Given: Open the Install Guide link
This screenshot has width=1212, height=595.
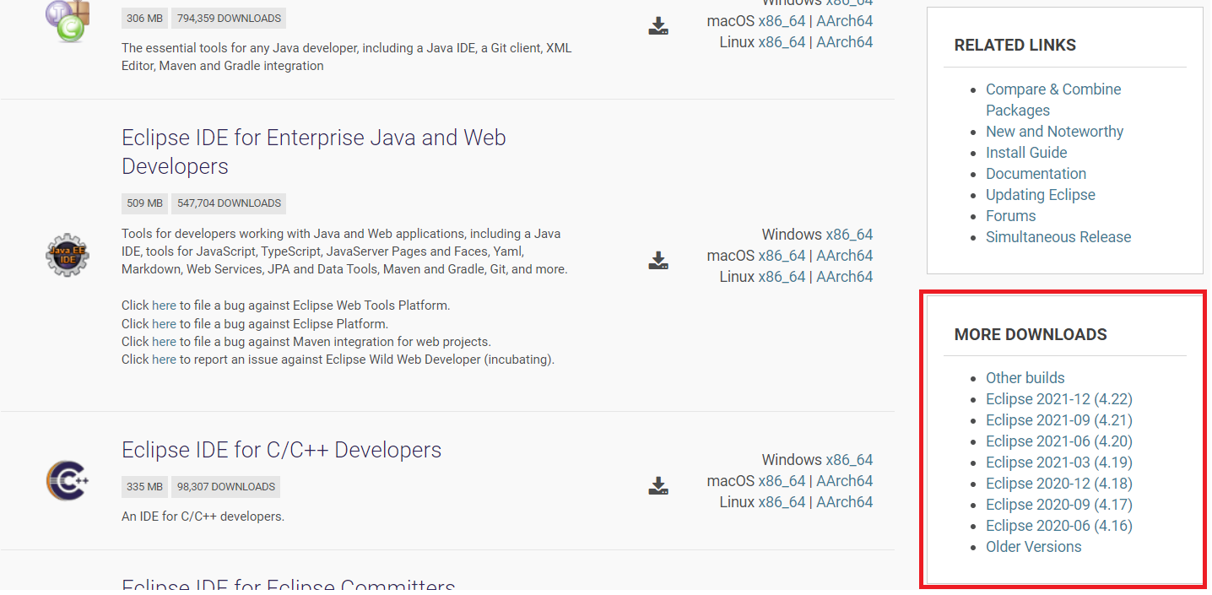Looking at the screenshot, I should pos(1026,153).
